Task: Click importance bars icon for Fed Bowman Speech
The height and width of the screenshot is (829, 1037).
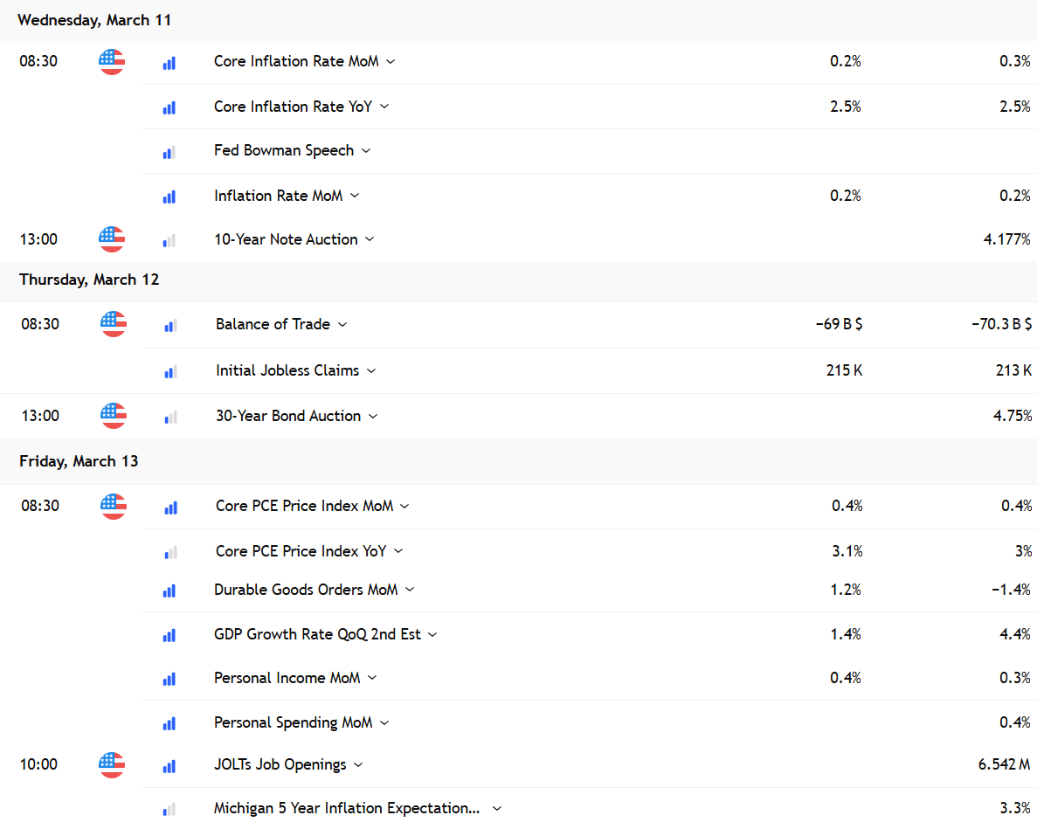Action: click(x=169, y=153)
